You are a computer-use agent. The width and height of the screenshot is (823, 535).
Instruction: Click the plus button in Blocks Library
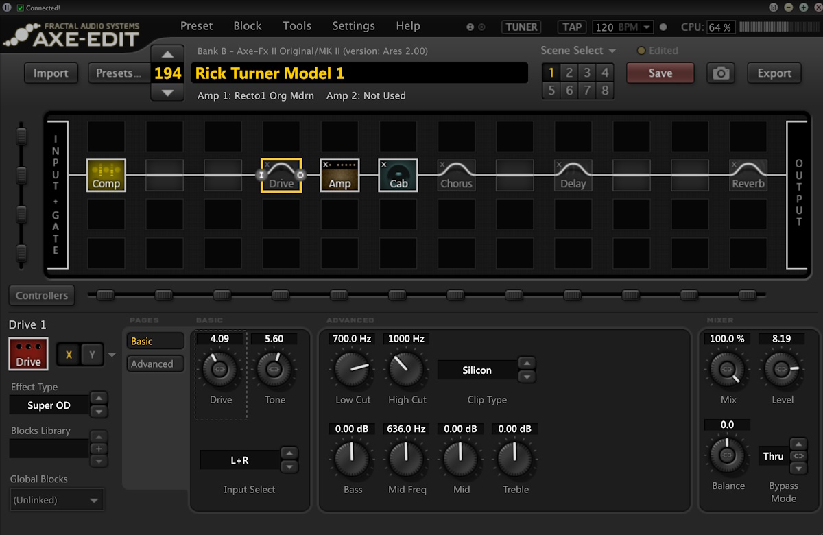click(99, 449)
